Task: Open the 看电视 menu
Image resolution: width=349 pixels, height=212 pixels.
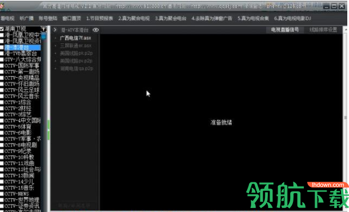Action: click(x=7, y=18)
